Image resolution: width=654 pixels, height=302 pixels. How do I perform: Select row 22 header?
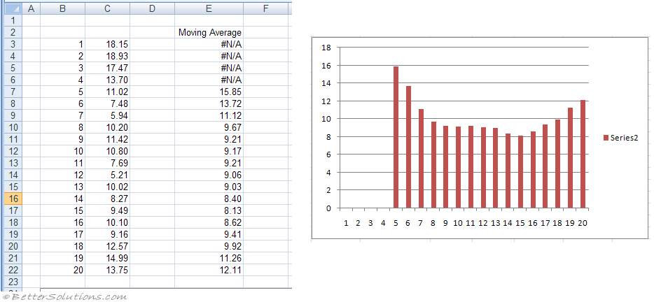click(13, 270)
